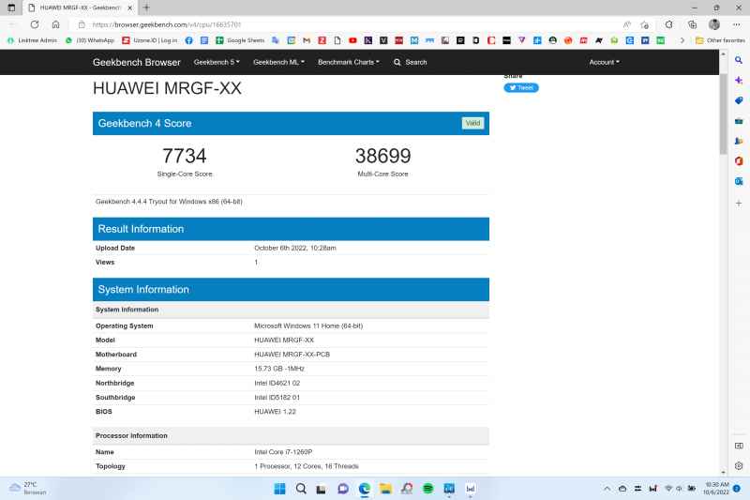Expand the Geekbench 5 dropdown
750x500 pixels.
click(217, 62)
